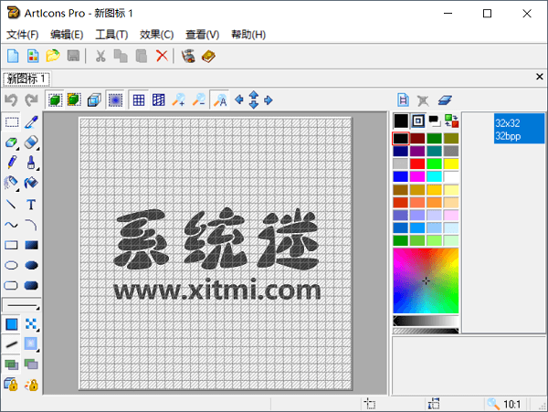Select the filled rounded rectangle tool

coord(31,286)
